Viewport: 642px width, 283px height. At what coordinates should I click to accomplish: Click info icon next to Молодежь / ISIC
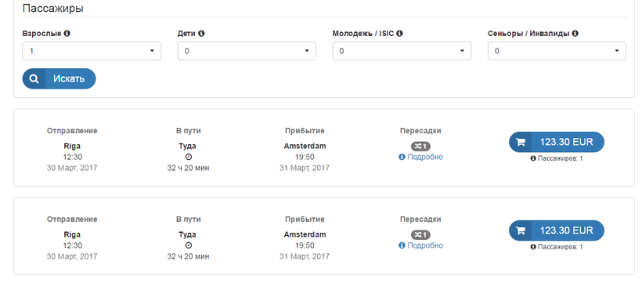pos(399,34)
